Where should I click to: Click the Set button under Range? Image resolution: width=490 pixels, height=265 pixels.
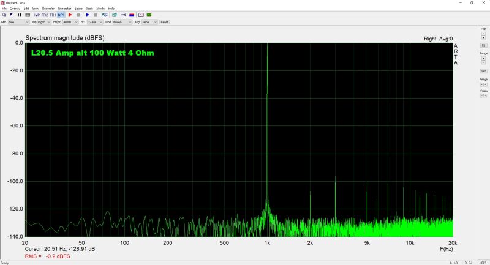click(483, 71)
